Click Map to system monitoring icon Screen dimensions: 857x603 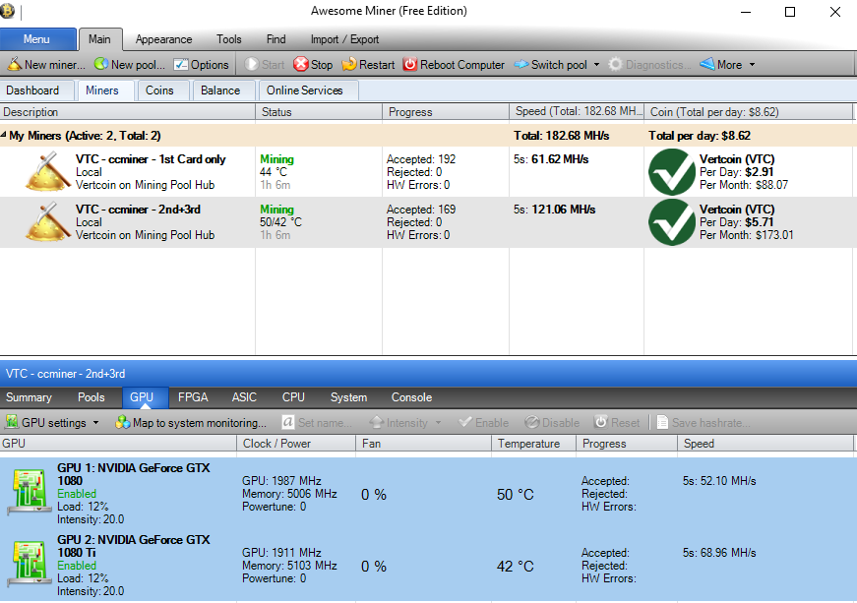123,422
